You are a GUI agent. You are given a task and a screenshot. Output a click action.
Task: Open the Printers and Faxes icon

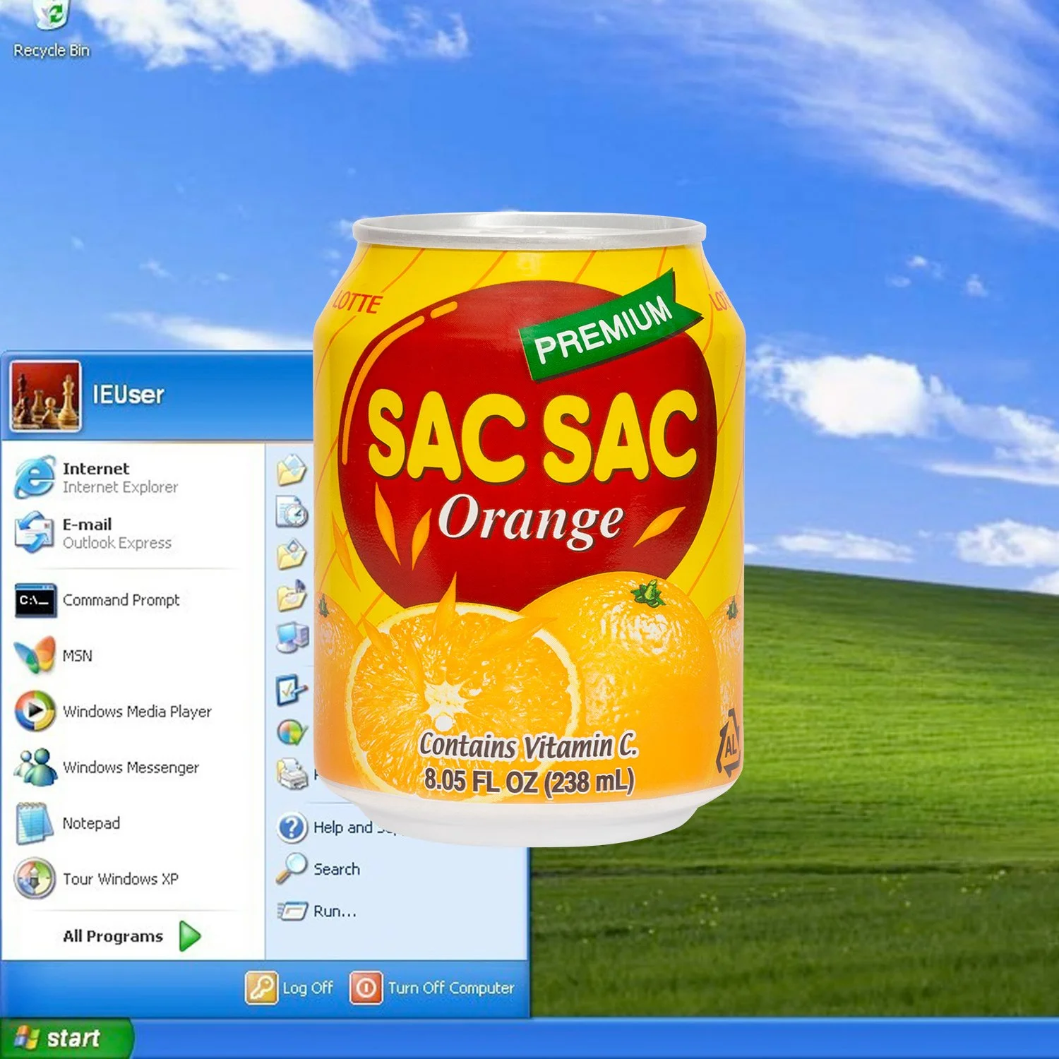292,774
